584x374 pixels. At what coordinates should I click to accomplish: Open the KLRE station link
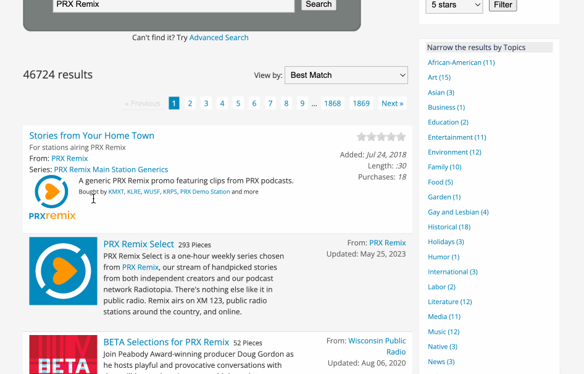pos(134,192)
